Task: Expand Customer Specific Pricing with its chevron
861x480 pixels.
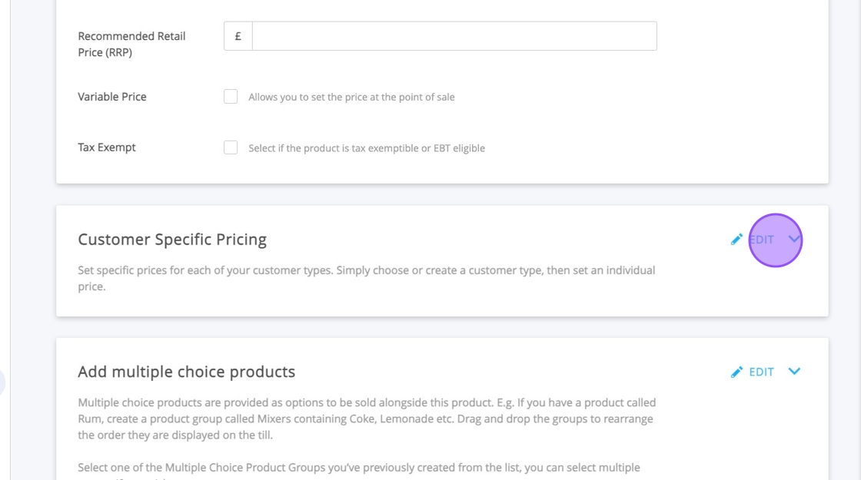Action: pyautogui.click(x=794, y=240)
